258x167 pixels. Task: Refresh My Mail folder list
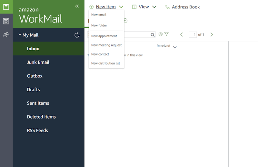click(77, 35)
